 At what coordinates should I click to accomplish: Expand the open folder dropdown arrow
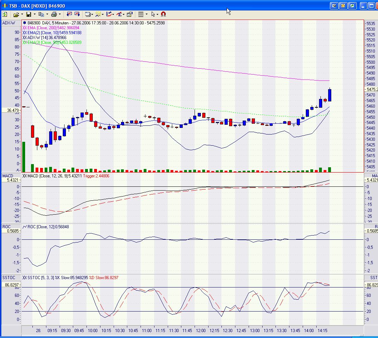click(22, 14)
